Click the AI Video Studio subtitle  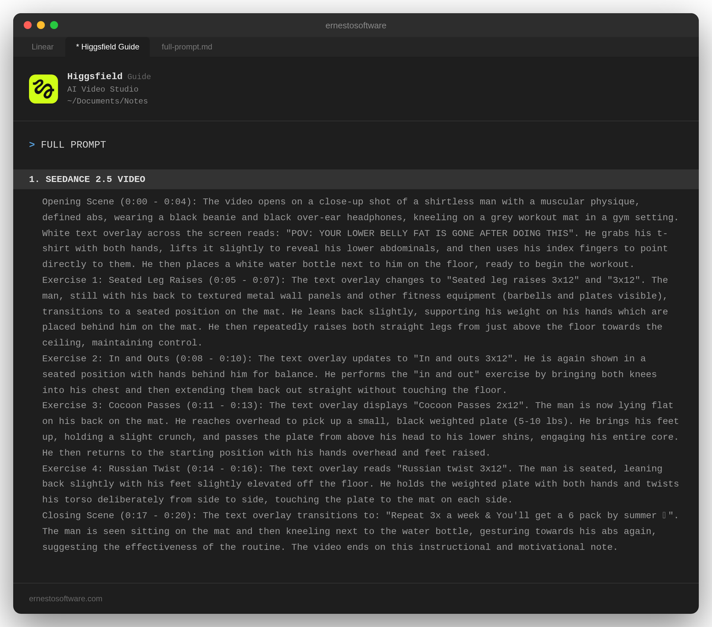click(103, 89)
